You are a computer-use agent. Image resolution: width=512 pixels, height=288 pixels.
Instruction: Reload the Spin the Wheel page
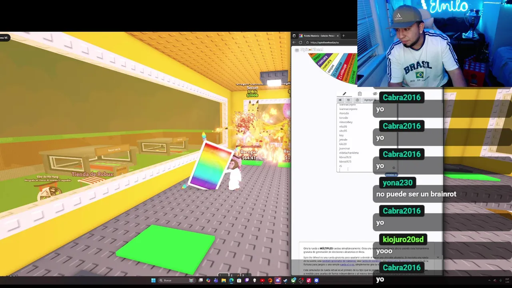[x=300, y=42]
